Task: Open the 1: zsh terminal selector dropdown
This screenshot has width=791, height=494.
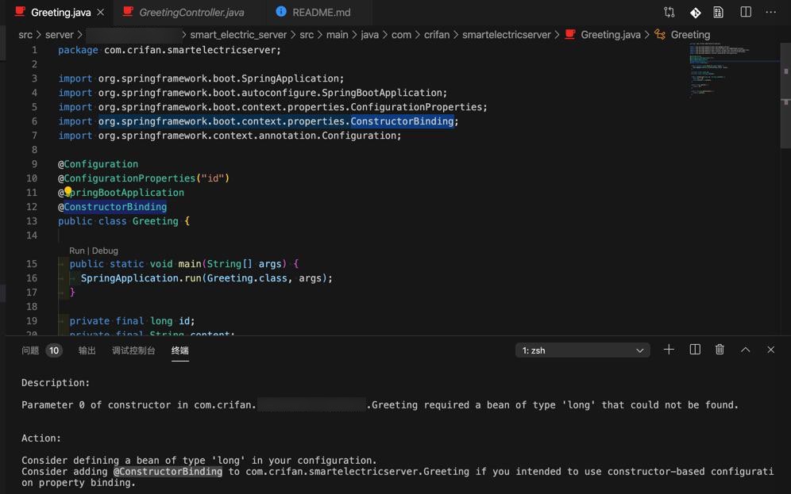Action: click(x=582, y=350)
